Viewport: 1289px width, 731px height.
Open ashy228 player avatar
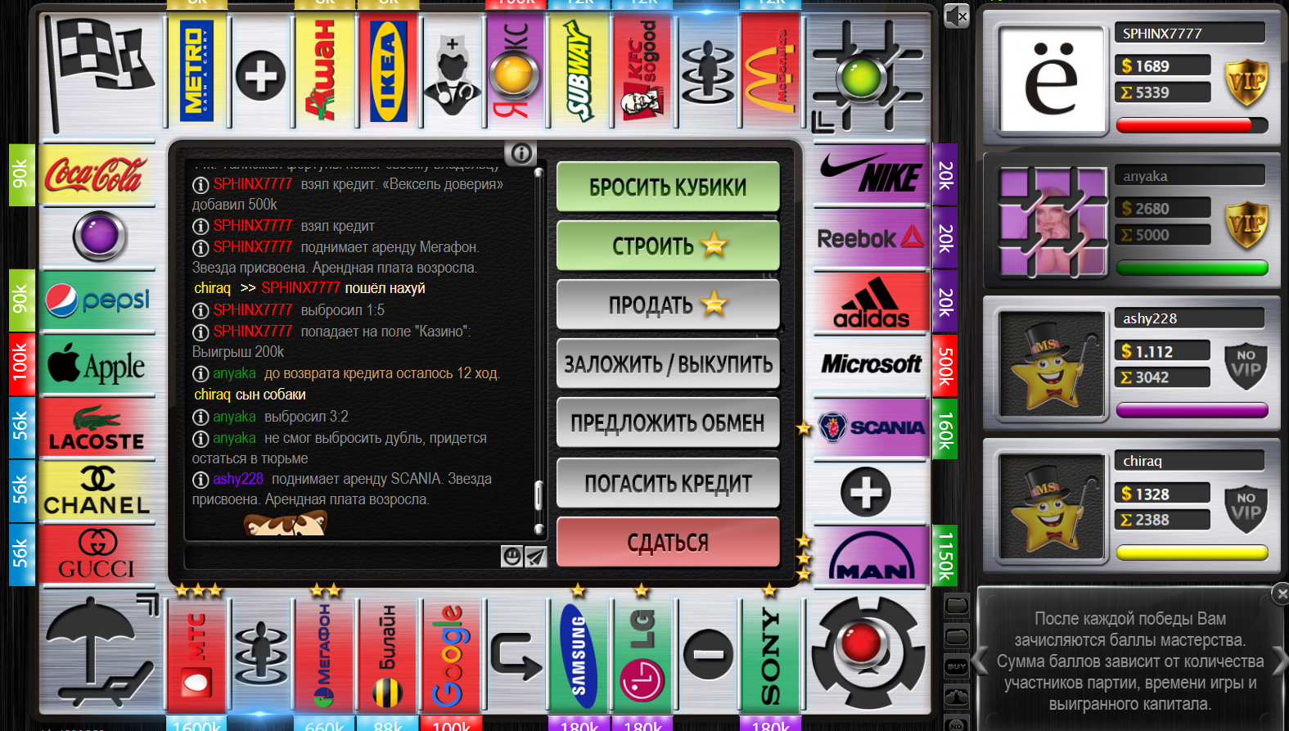[1051, 363]
